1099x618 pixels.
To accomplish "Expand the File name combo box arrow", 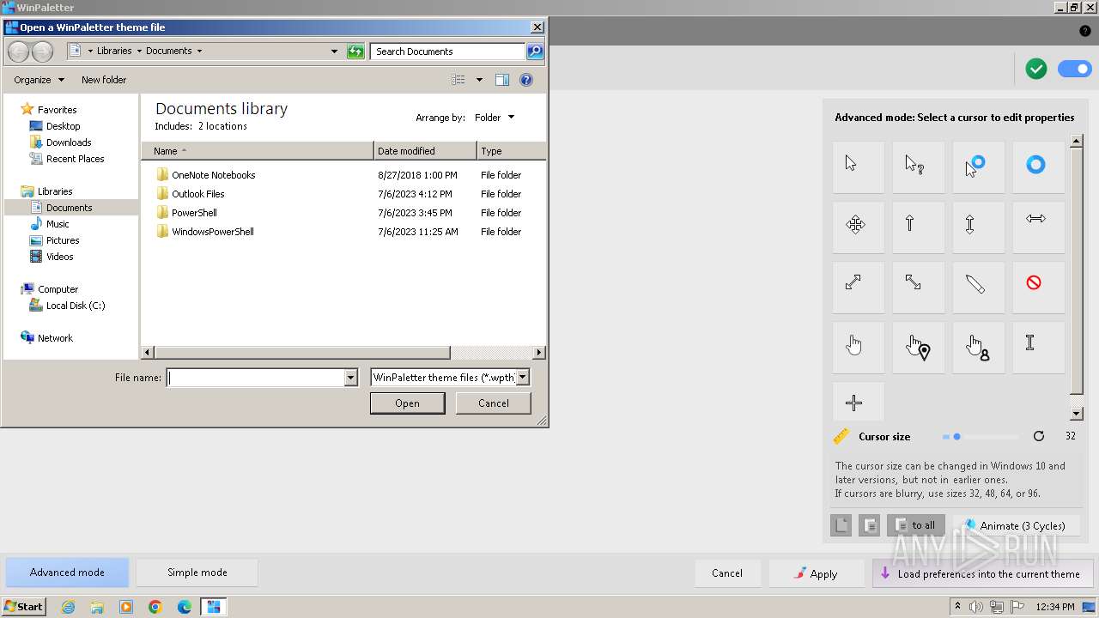I will point(350,378).
